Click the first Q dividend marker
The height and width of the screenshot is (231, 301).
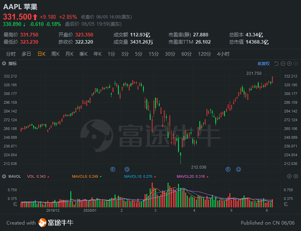click(127, 169)
